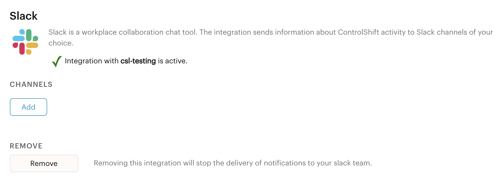Click the Slack logo icon
This screenshot has height=182, width=498.
pos(25,42)
